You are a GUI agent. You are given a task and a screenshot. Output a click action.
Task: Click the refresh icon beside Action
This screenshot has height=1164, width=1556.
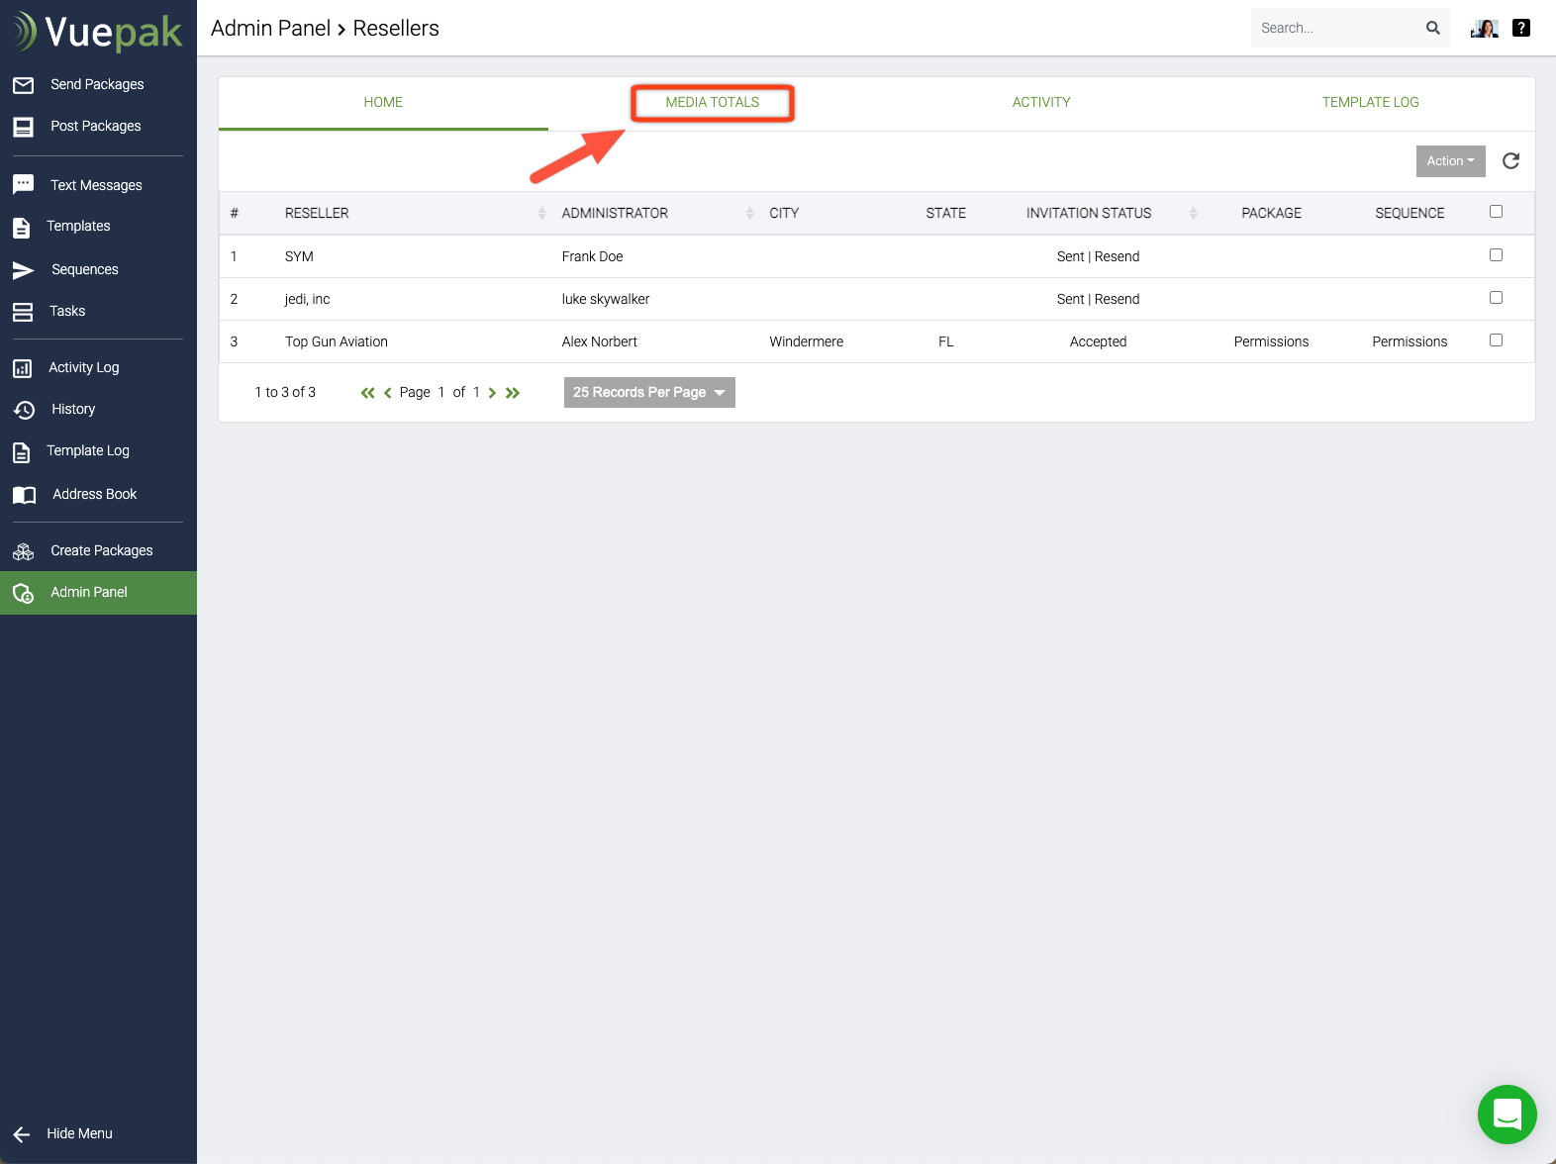click(1510, 161)
